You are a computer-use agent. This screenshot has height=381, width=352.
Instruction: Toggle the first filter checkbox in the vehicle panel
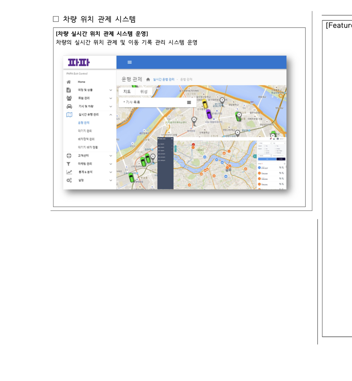coord(265,146)
